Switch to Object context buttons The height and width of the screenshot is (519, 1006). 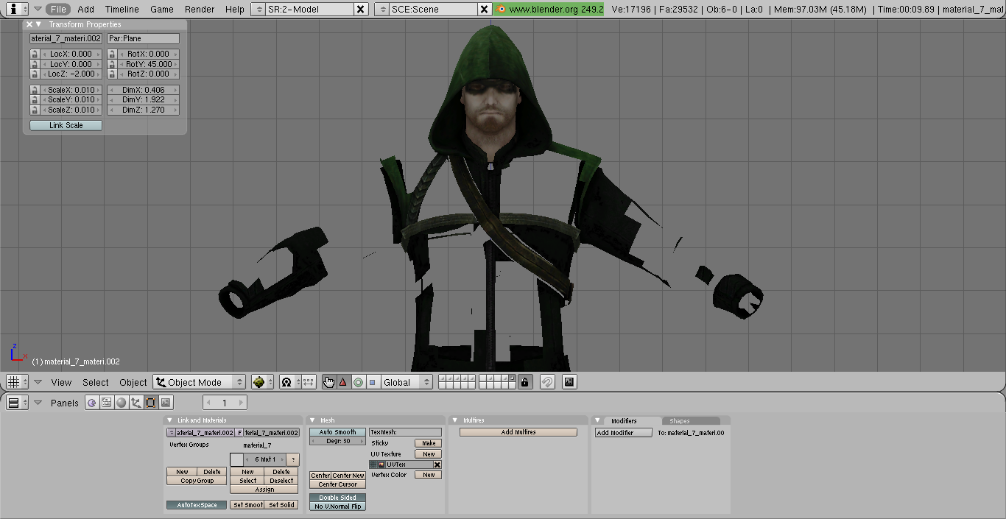(136, 403)
